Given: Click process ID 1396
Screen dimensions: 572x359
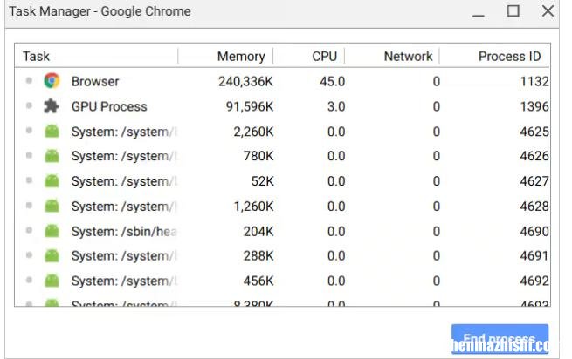Looking at the screenshot, I should click(x=534, y=106).
